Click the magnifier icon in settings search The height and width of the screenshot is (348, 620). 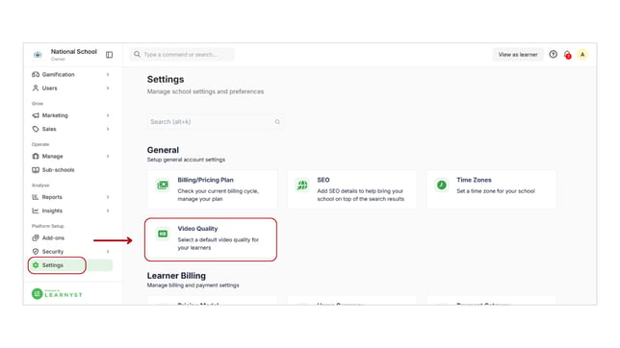pos(277,122)
